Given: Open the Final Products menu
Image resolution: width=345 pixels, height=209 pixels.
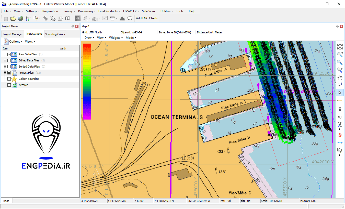Looking at the screenshot, I should click(x=109, y=11).
